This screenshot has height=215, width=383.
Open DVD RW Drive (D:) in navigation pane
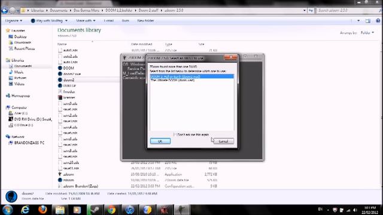[33, 119]
